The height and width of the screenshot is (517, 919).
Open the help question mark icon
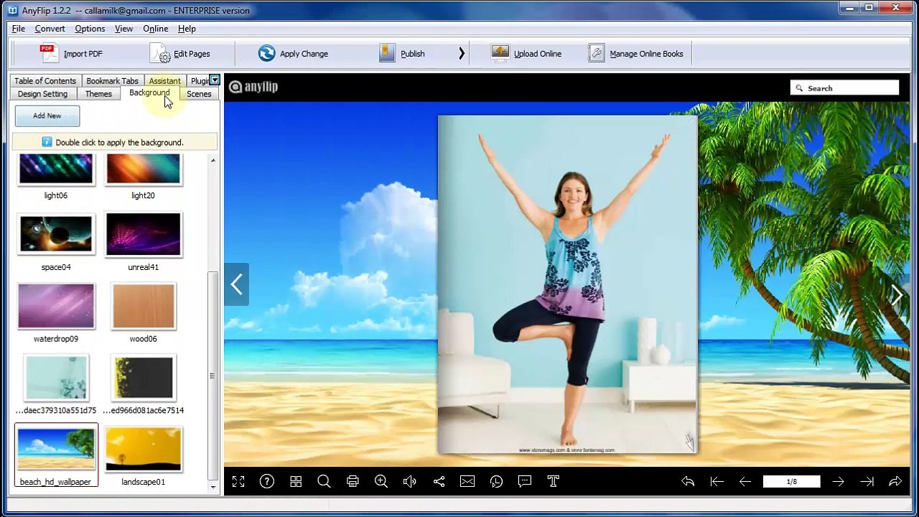pos(267,482)
